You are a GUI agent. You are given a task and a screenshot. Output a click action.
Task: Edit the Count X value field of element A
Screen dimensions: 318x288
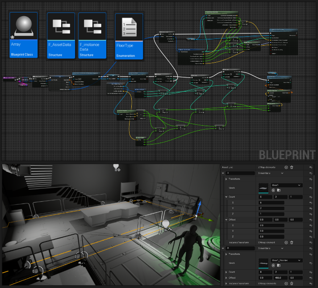pos(272,203)
